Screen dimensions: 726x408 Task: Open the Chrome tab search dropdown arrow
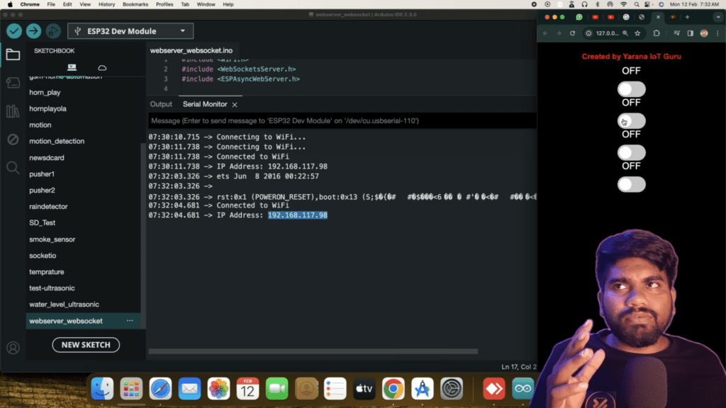pos(718,17)
